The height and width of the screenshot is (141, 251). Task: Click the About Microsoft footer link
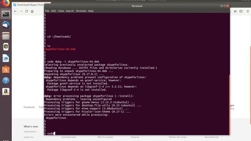[x=211, y=137]
